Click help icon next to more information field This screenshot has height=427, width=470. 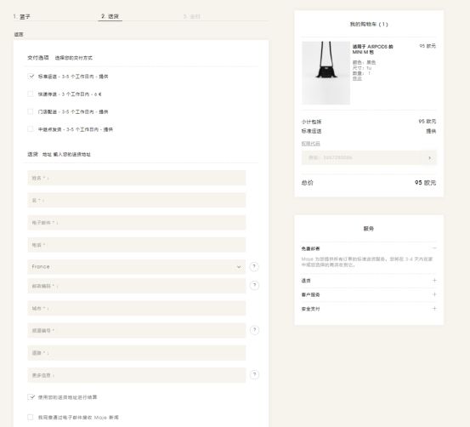254,374
